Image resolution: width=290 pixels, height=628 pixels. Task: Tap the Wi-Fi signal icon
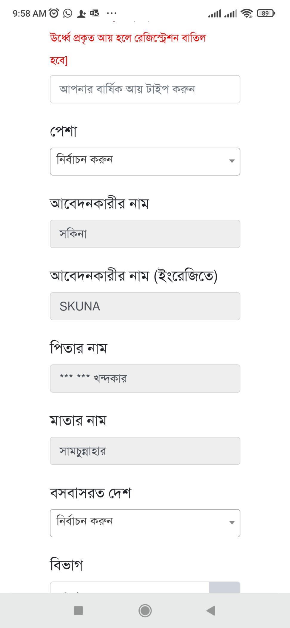(x=246, y=13)
